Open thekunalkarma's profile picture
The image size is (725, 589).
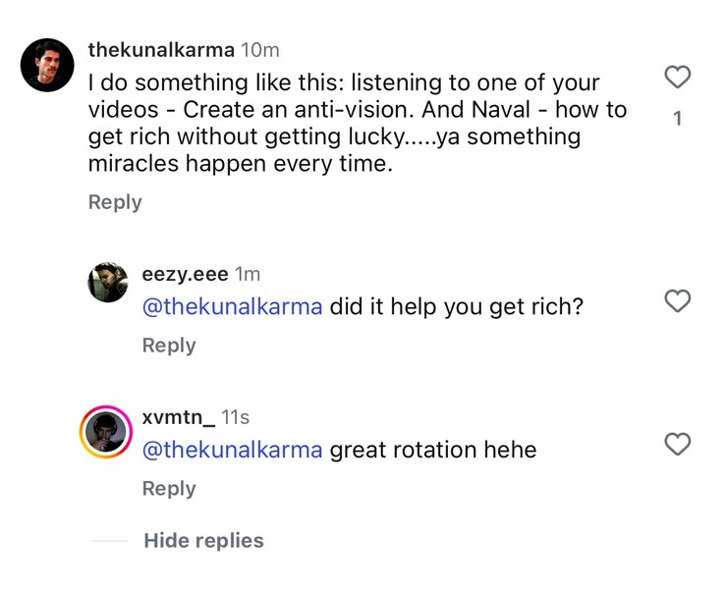tap(48, 65)
